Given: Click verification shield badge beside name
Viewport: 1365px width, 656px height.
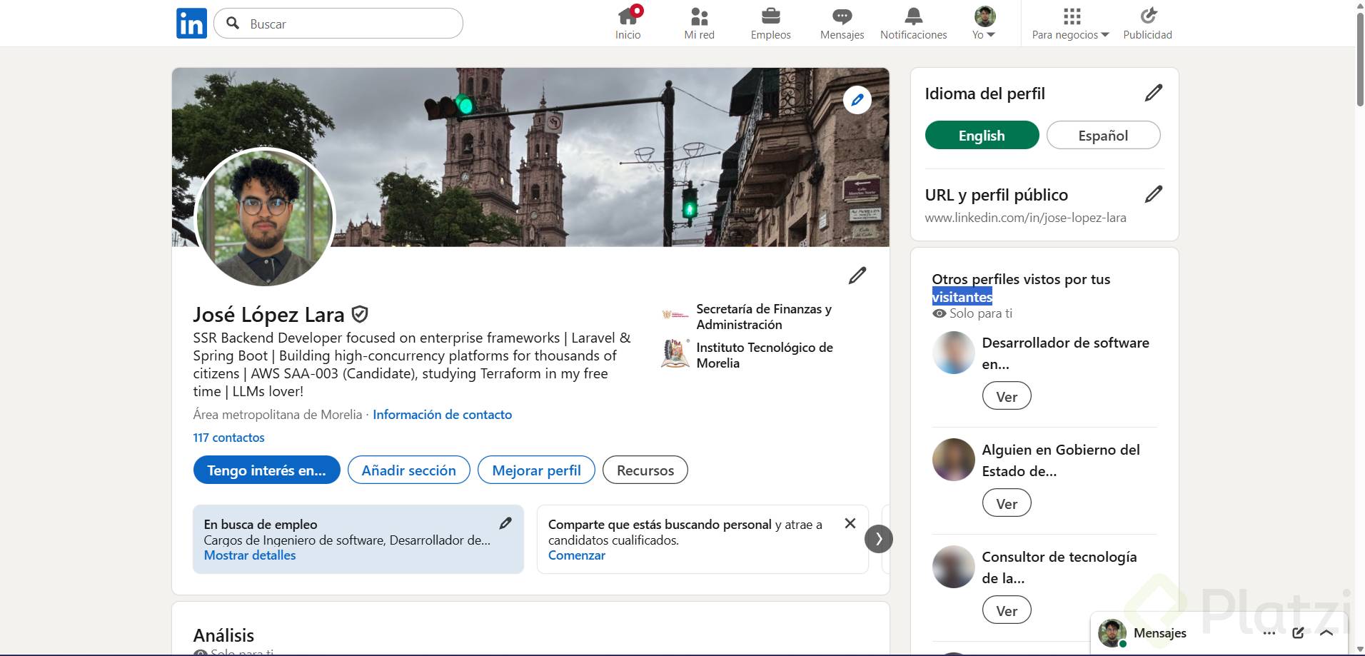Looking at the screenshot, I should click(x=361, y=314).
